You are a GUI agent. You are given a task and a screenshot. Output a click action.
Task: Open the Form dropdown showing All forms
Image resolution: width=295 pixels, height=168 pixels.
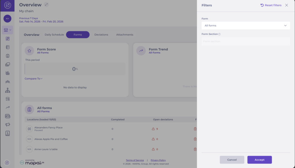[x=246, y=26]
